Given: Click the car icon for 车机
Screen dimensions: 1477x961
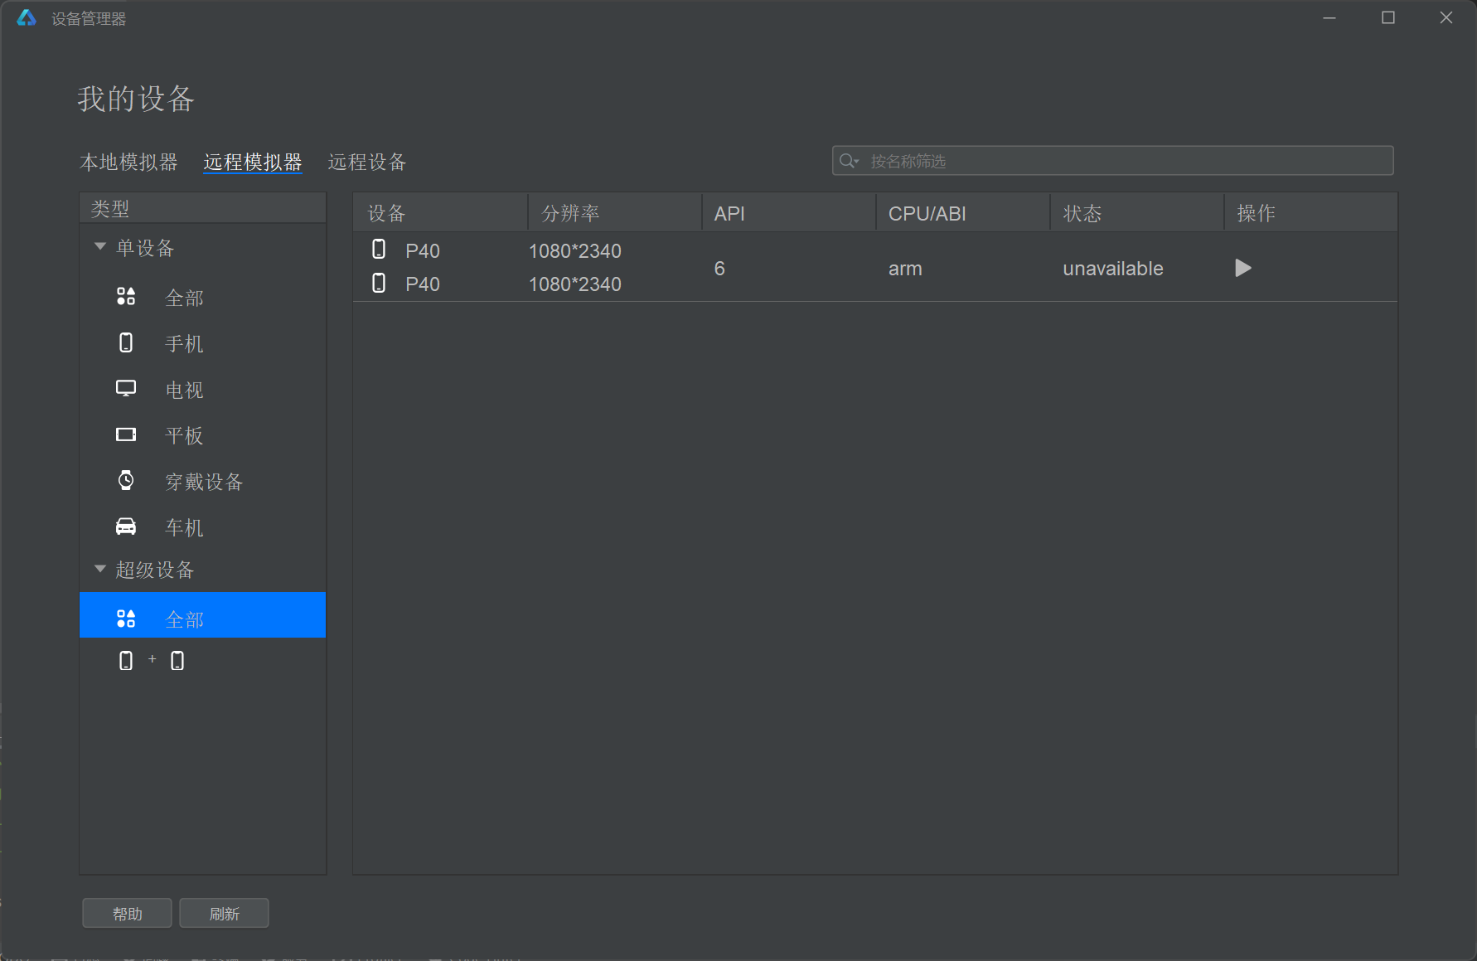Looking at the screenshot, I should click(x=126, y=527).
